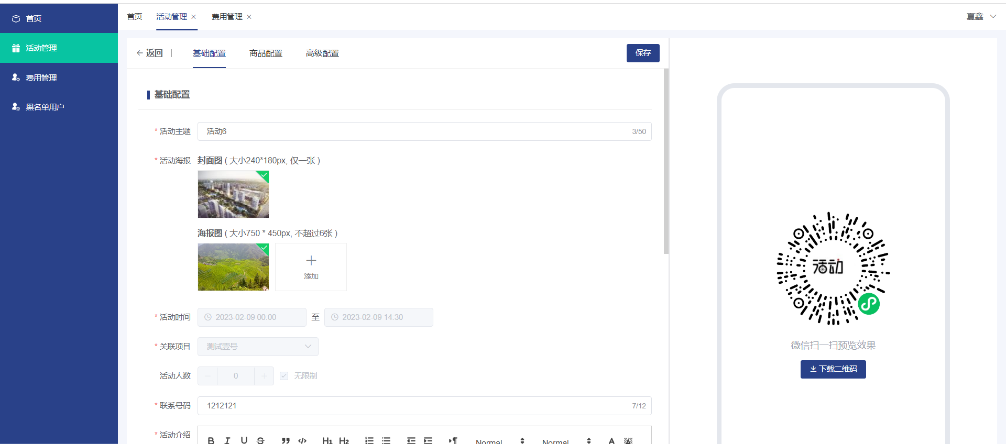Viewport: 1006px width, 444px height.
Task: Insert an ordered list in editor
Action: tap(369, 441)
